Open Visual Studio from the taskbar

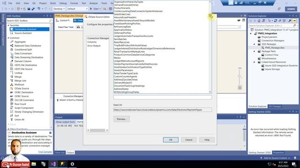pyautogui.click(x=53, y=164)
